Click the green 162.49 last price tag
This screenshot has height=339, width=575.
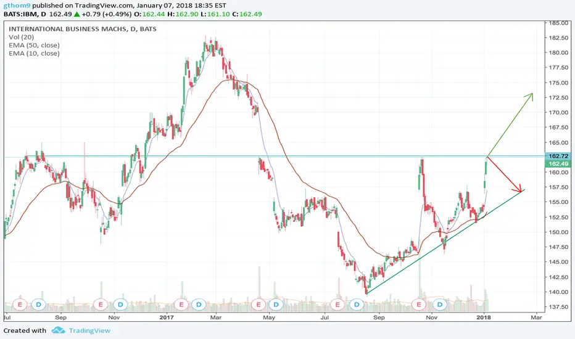558,164
